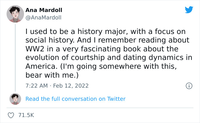
Task: Like the tweet with the heart icon
Action: coord(11,115)
